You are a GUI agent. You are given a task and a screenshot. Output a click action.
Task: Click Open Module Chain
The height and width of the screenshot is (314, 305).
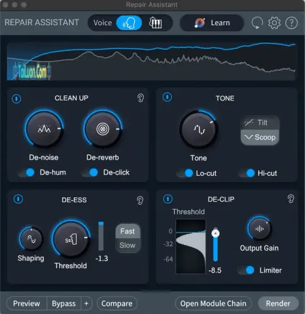pyautogui.click(x=213, y=303)
